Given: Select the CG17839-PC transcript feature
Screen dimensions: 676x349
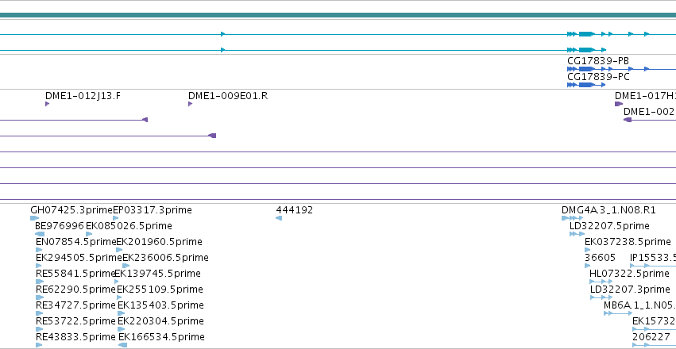Looking at the screenshot, I should point(587,85).
